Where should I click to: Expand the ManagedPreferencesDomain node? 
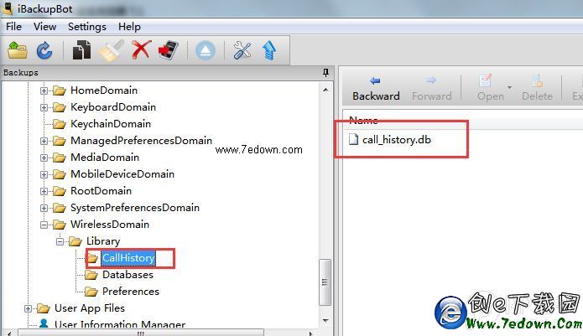[44, 141]
